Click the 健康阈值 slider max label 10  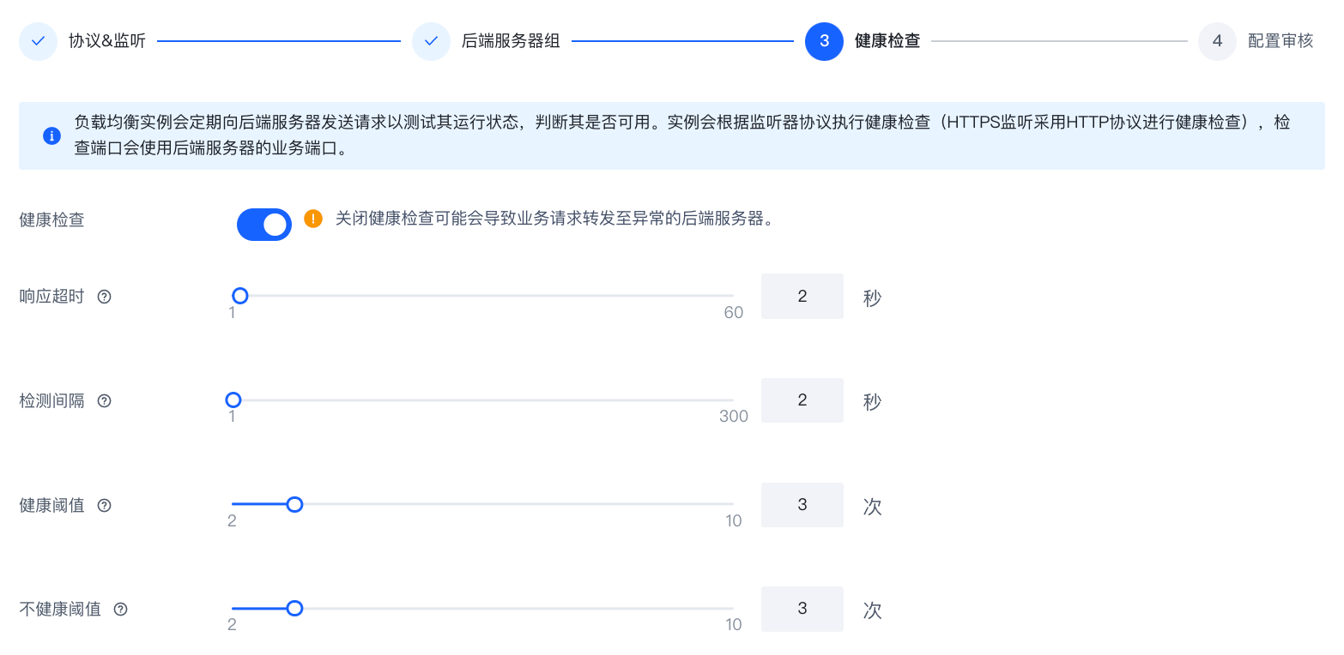tap(734, 521)
